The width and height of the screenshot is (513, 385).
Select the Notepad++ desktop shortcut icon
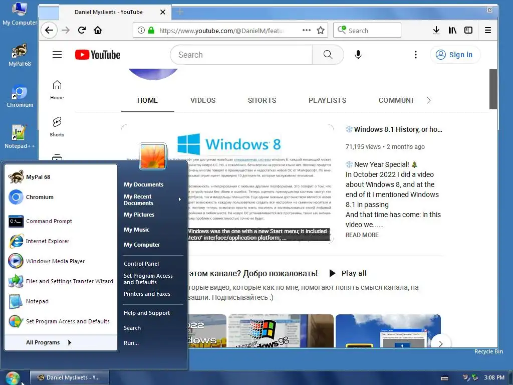pos(19,136)
